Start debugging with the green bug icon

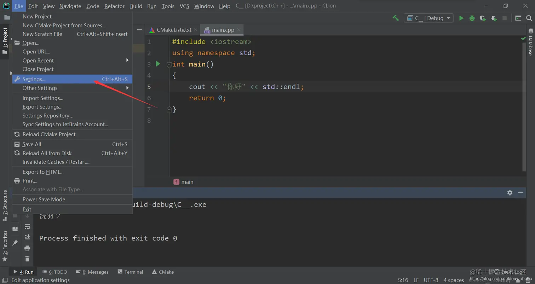point(472,18)
